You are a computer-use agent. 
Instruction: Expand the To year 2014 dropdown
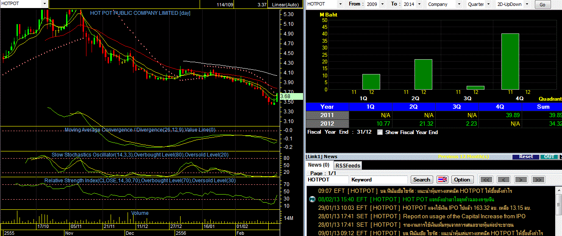pos(420,4)
